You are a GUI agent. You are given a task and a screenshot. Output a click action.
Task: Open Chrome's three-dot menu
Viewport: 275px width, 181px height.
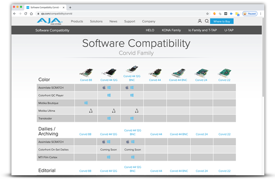(261, 13)
